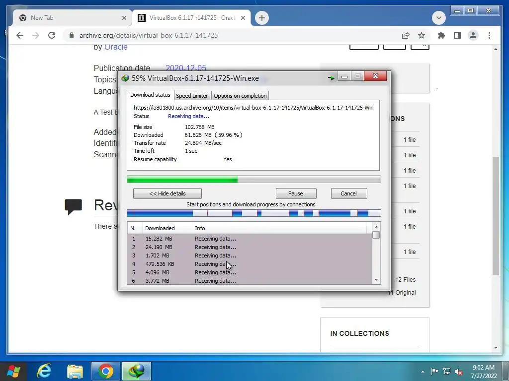Click the IDM green arrow title icon
Image resolution: width=509 pixels, height=381 pixels.
click(x=331, y=78)
